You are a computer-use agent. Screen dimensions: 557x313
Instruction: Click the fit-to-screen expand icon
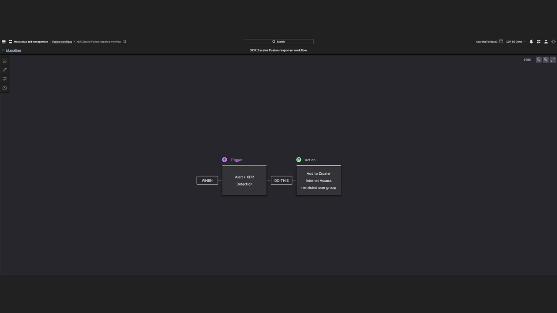[x=553, y=60]
